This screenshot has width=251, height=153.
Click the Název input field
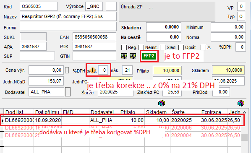(x=68, y=16)
